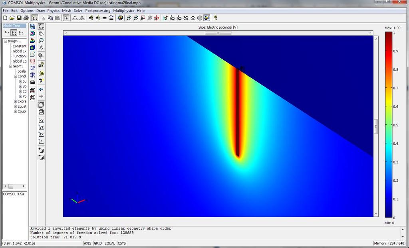This screenshot has width=409, height=248.
Task: Expand the Po... tree node
Action: (20, 96)
